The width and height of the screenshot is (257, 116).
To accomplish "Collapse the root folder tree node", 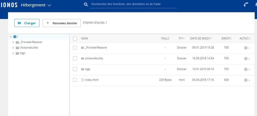I will [x=11, y=37].
